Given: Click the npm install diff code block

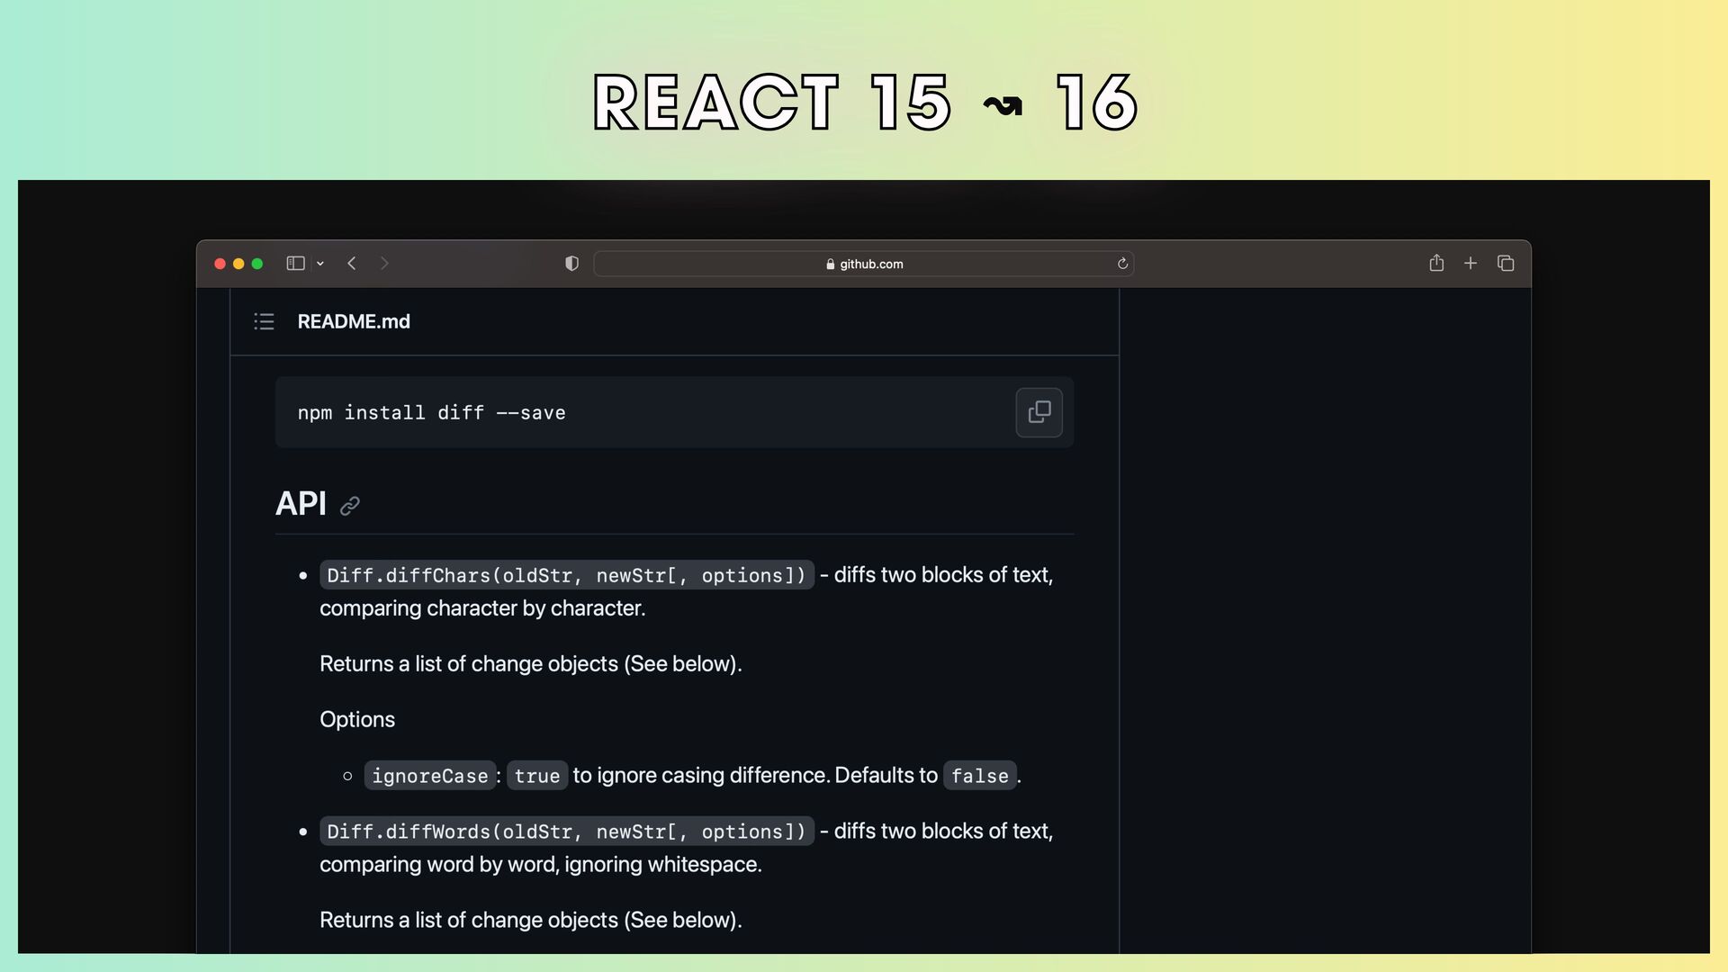Looking at the screenshot, I should click(432, 413).
